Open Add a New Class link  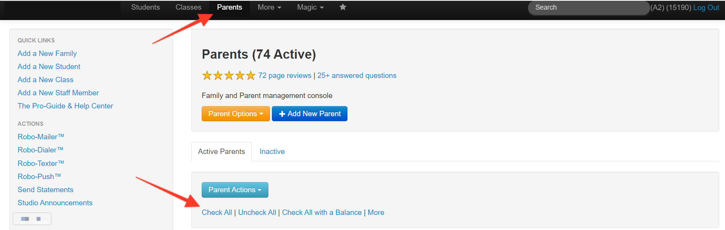[x=46, y=79]
